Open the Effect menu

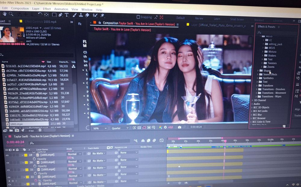pyautogui.click(x=47, y=9)
